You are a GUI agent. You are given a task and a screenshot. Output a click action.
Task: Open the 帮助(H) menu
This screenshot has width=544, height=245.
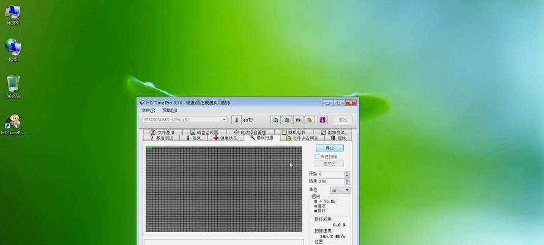[x=170, y=110]
